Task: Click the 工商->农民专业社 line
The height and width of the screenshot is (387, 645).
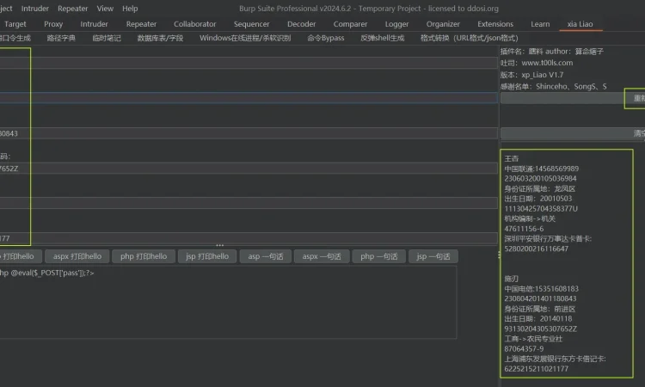Action: click(x=533, y=339)
